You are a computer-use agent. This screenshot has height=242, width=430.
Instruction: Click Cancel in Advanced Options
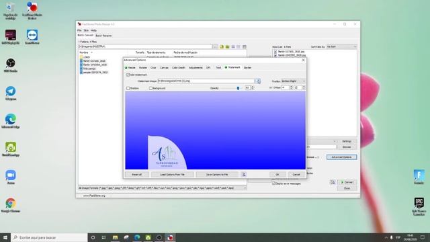point(296,175)
